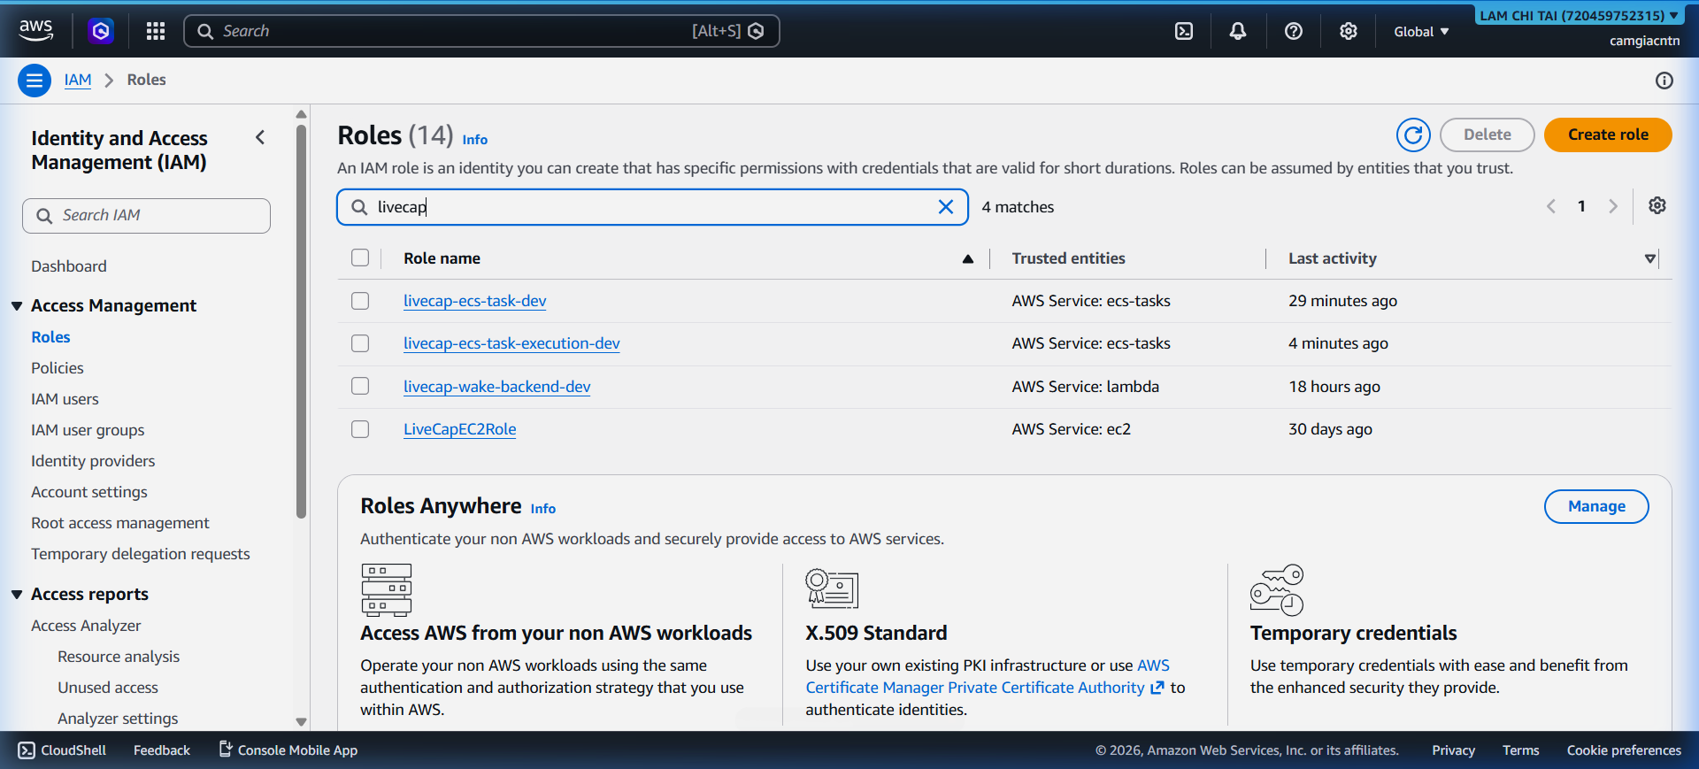Toggle the hamburger navigation menu button

[35, 81]
